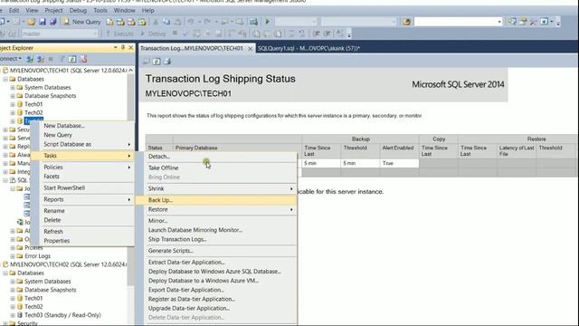Expand Tech03 (Standby / Read-Only) database
Image resolution: width=579 pixels, height=326 pixels.
[13, 315]
